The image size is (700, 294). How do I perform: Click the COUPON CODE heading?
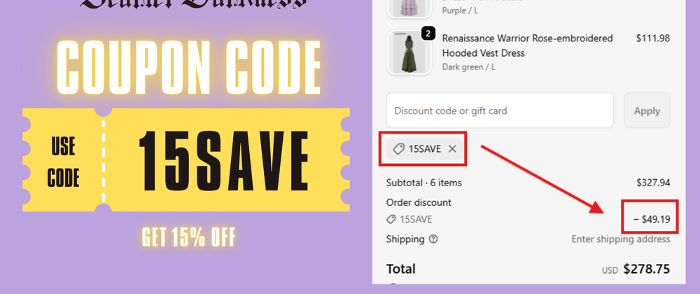point(189,68)
